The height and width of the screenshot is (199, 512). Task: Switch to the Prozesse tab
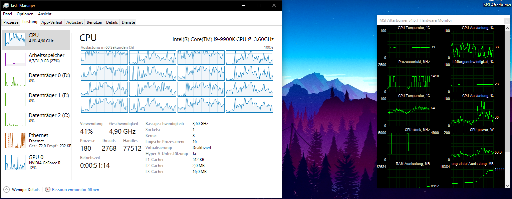click(x=11, y=22)
